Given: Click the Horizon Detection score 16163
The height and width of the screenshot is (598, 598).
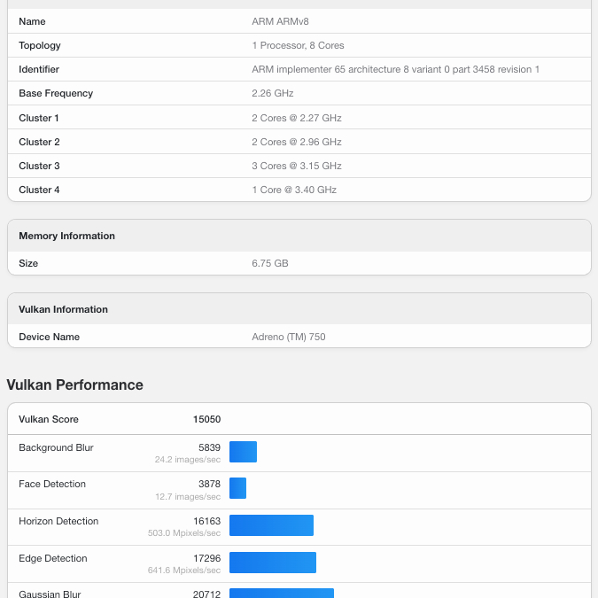Looking at the screenshot, I should click(x=206, y=522).
